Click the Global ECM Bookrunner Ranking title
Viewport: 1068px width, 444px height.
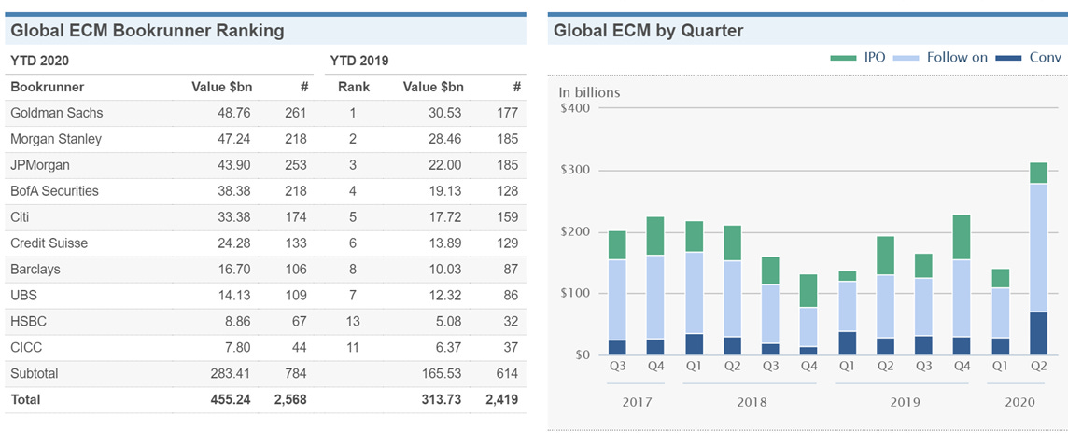click(148, 31)
